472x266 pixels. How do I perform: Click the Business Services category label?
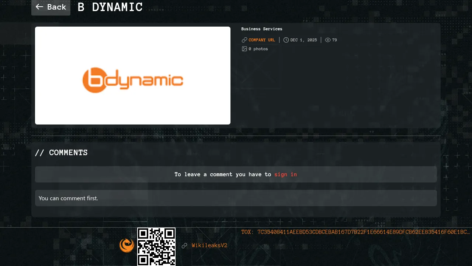click(x=262, y=29)
